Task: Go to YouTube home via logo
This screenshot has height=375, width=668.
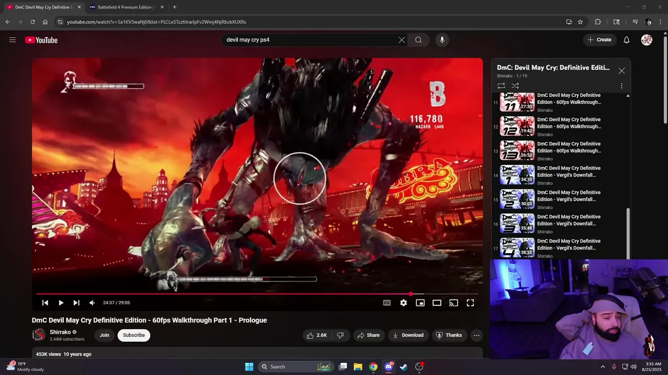Action: click(41, 40)
